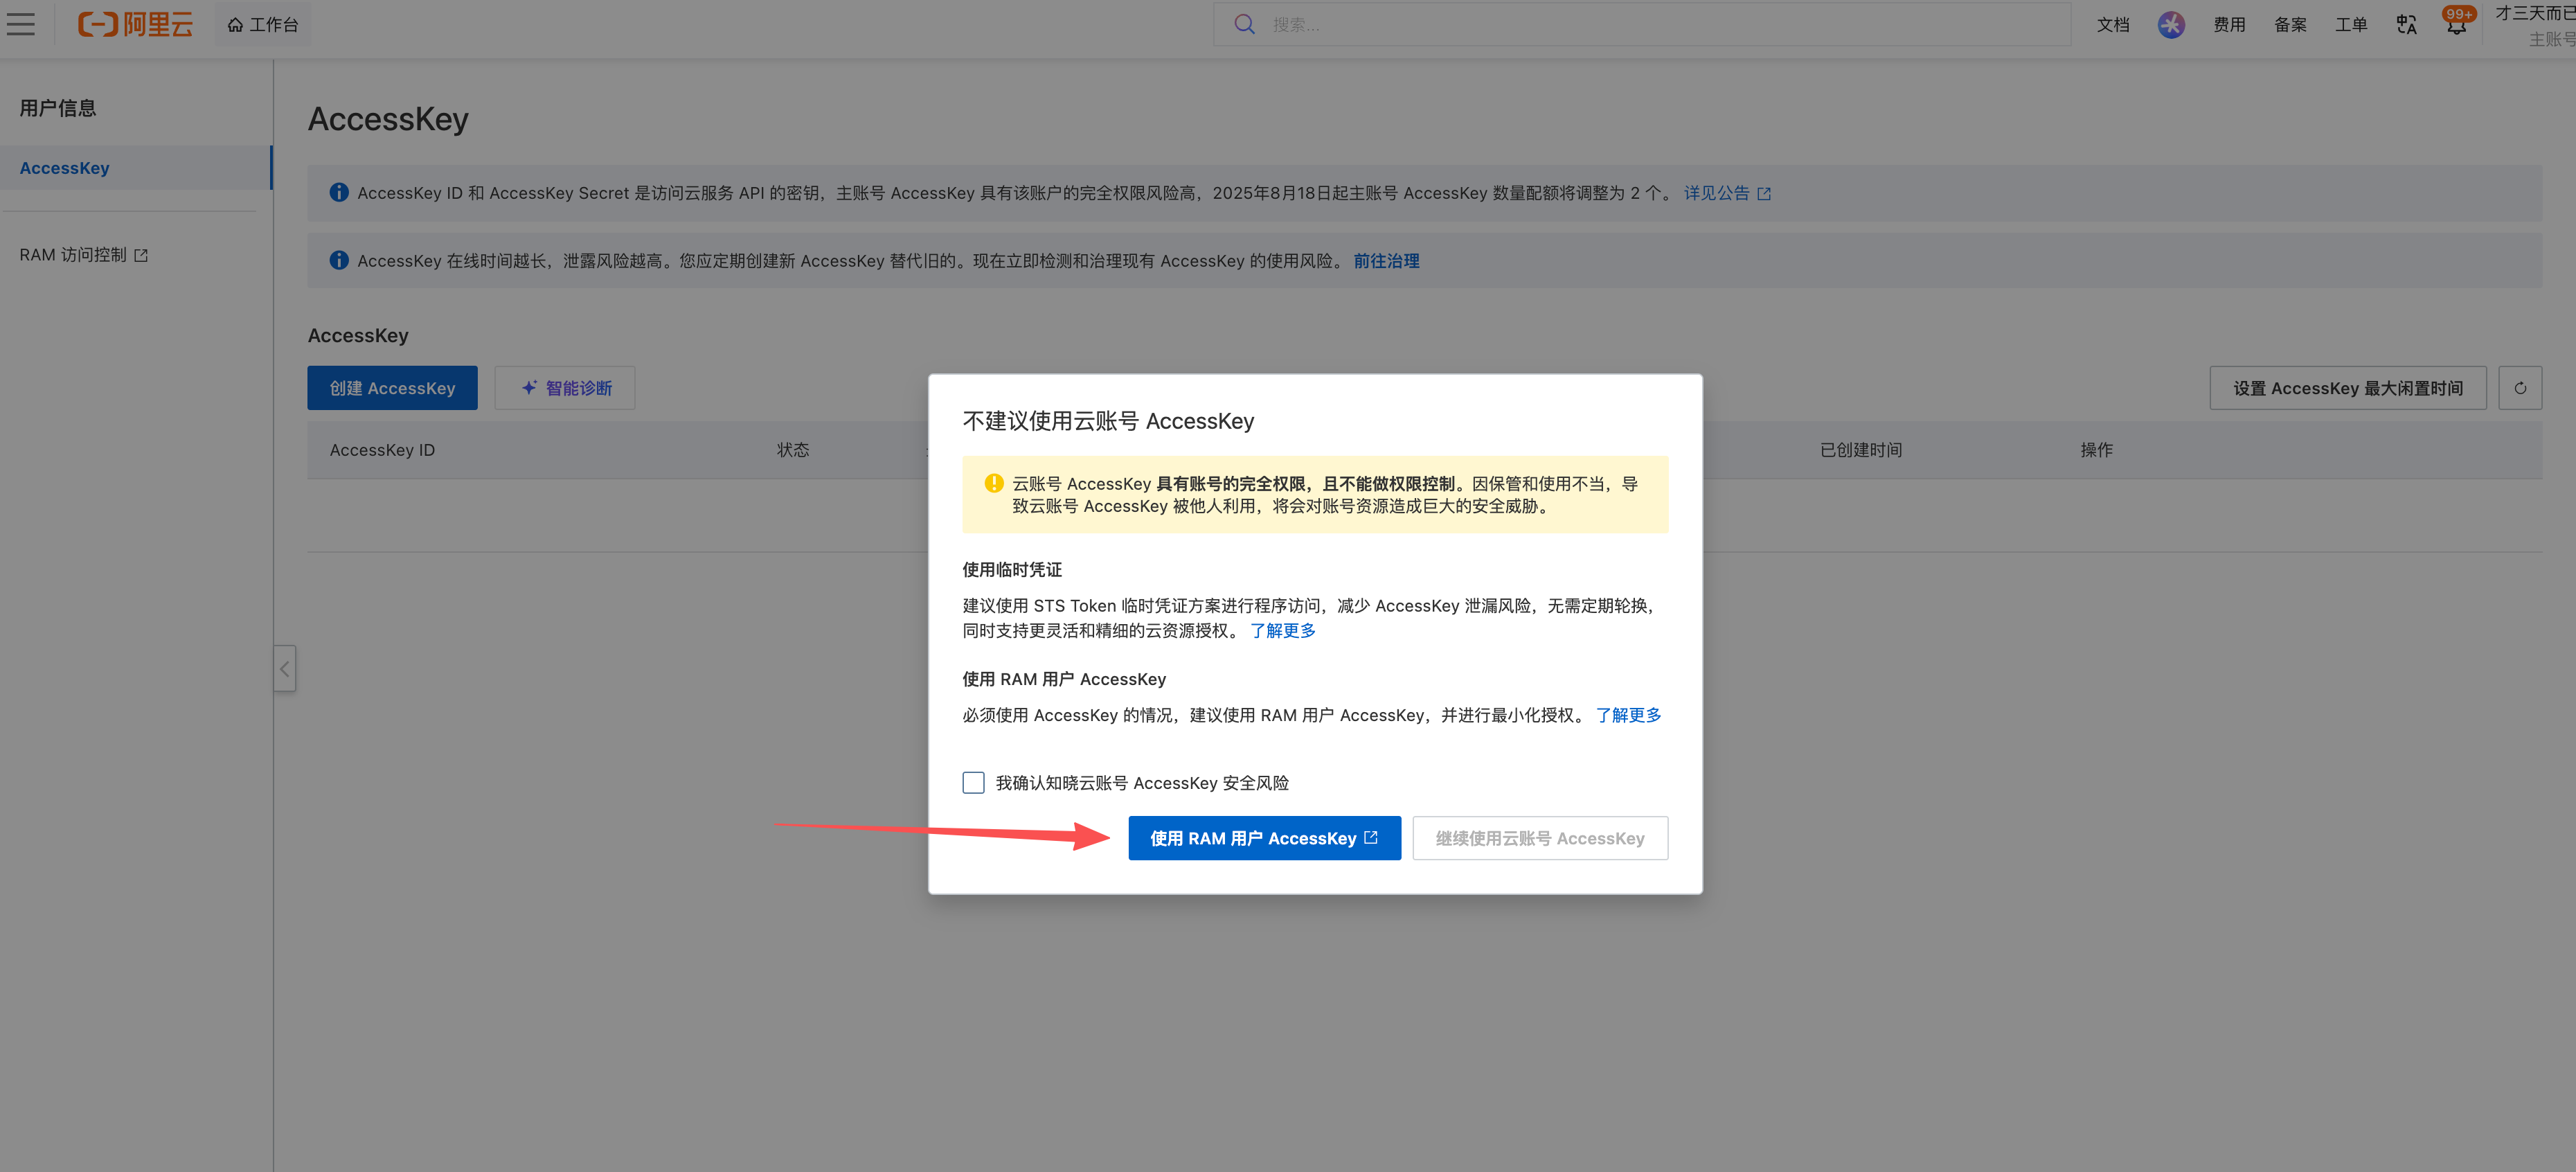Click the 操作 column header
Screen dimensions: 2576x1172
tap(2096, 450)
